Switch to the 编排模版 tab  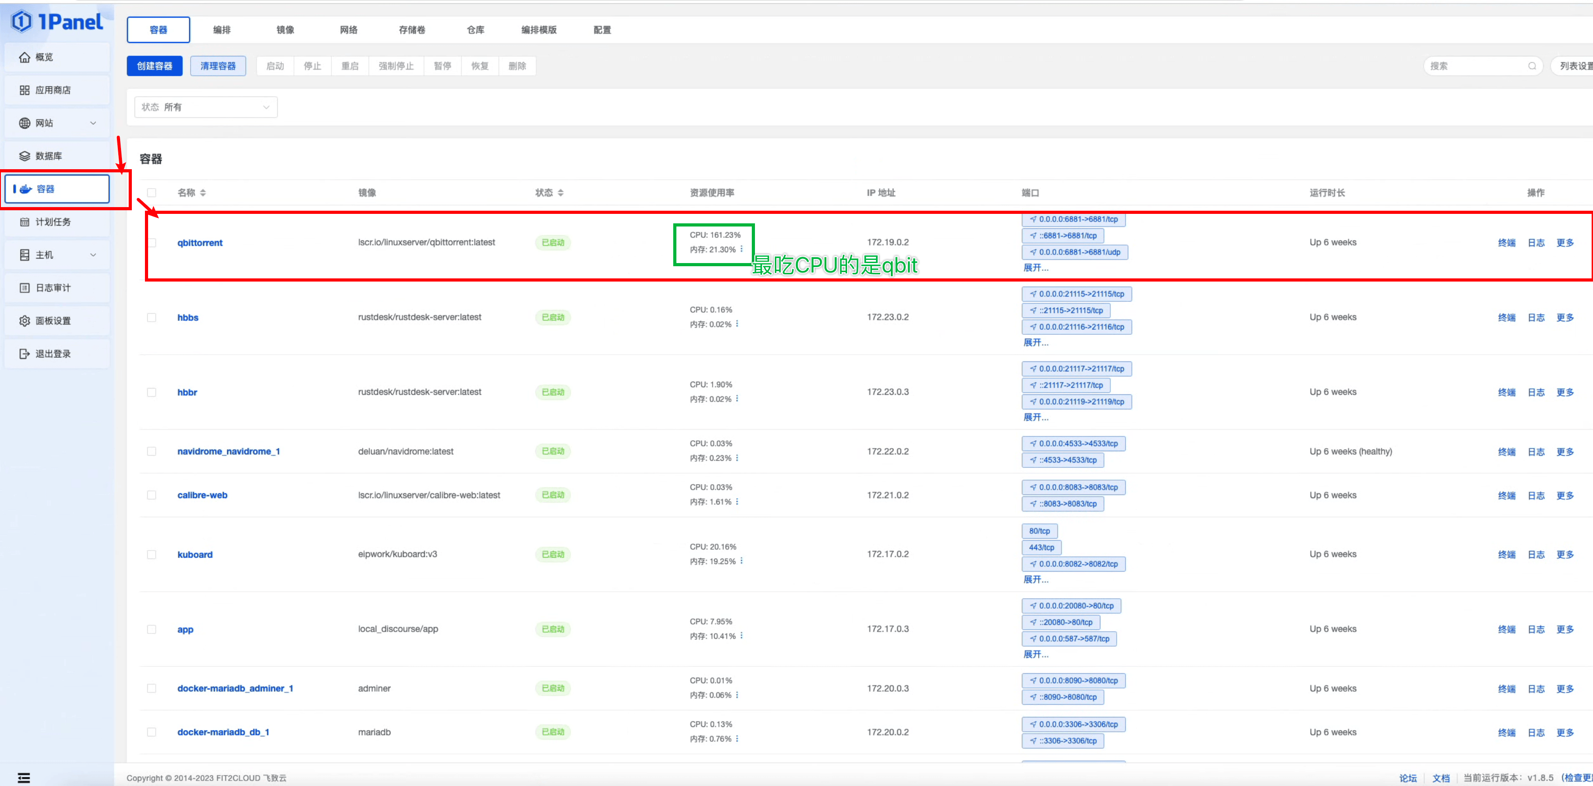(x=539, y=30)
